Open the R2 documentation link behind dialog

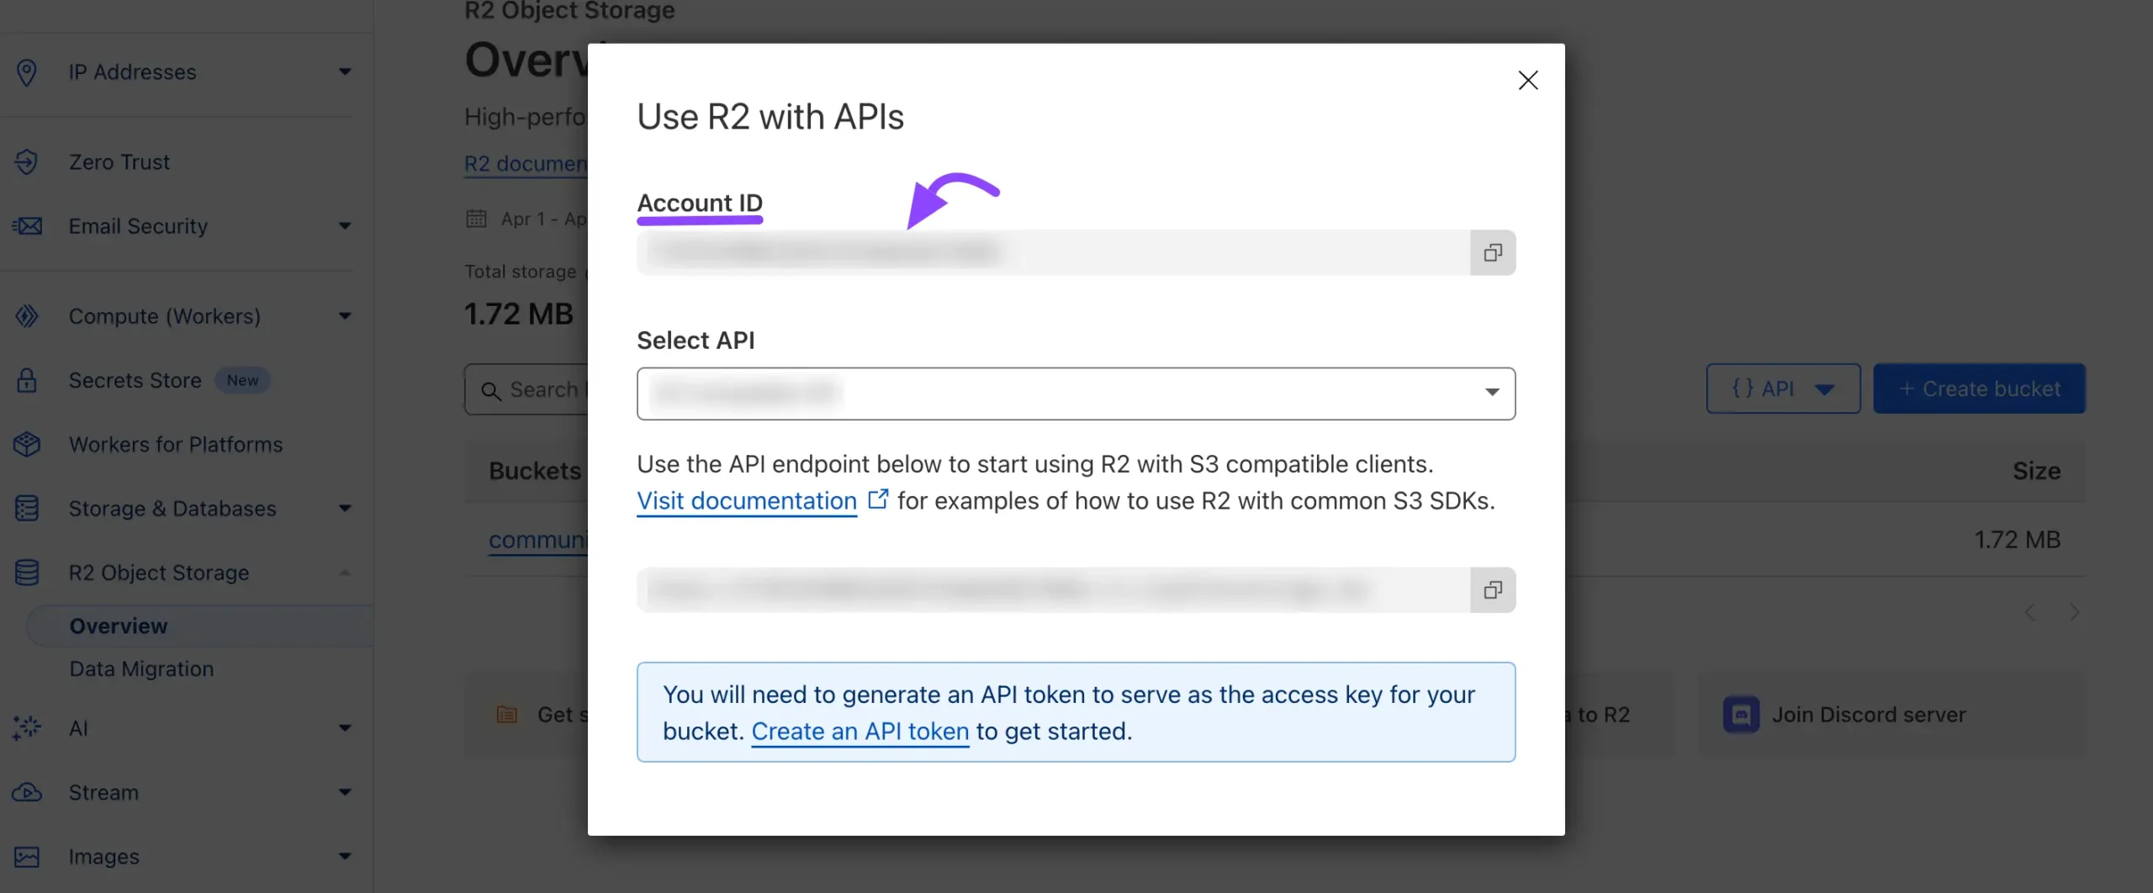pyautogui.click(x=526, y=164)
